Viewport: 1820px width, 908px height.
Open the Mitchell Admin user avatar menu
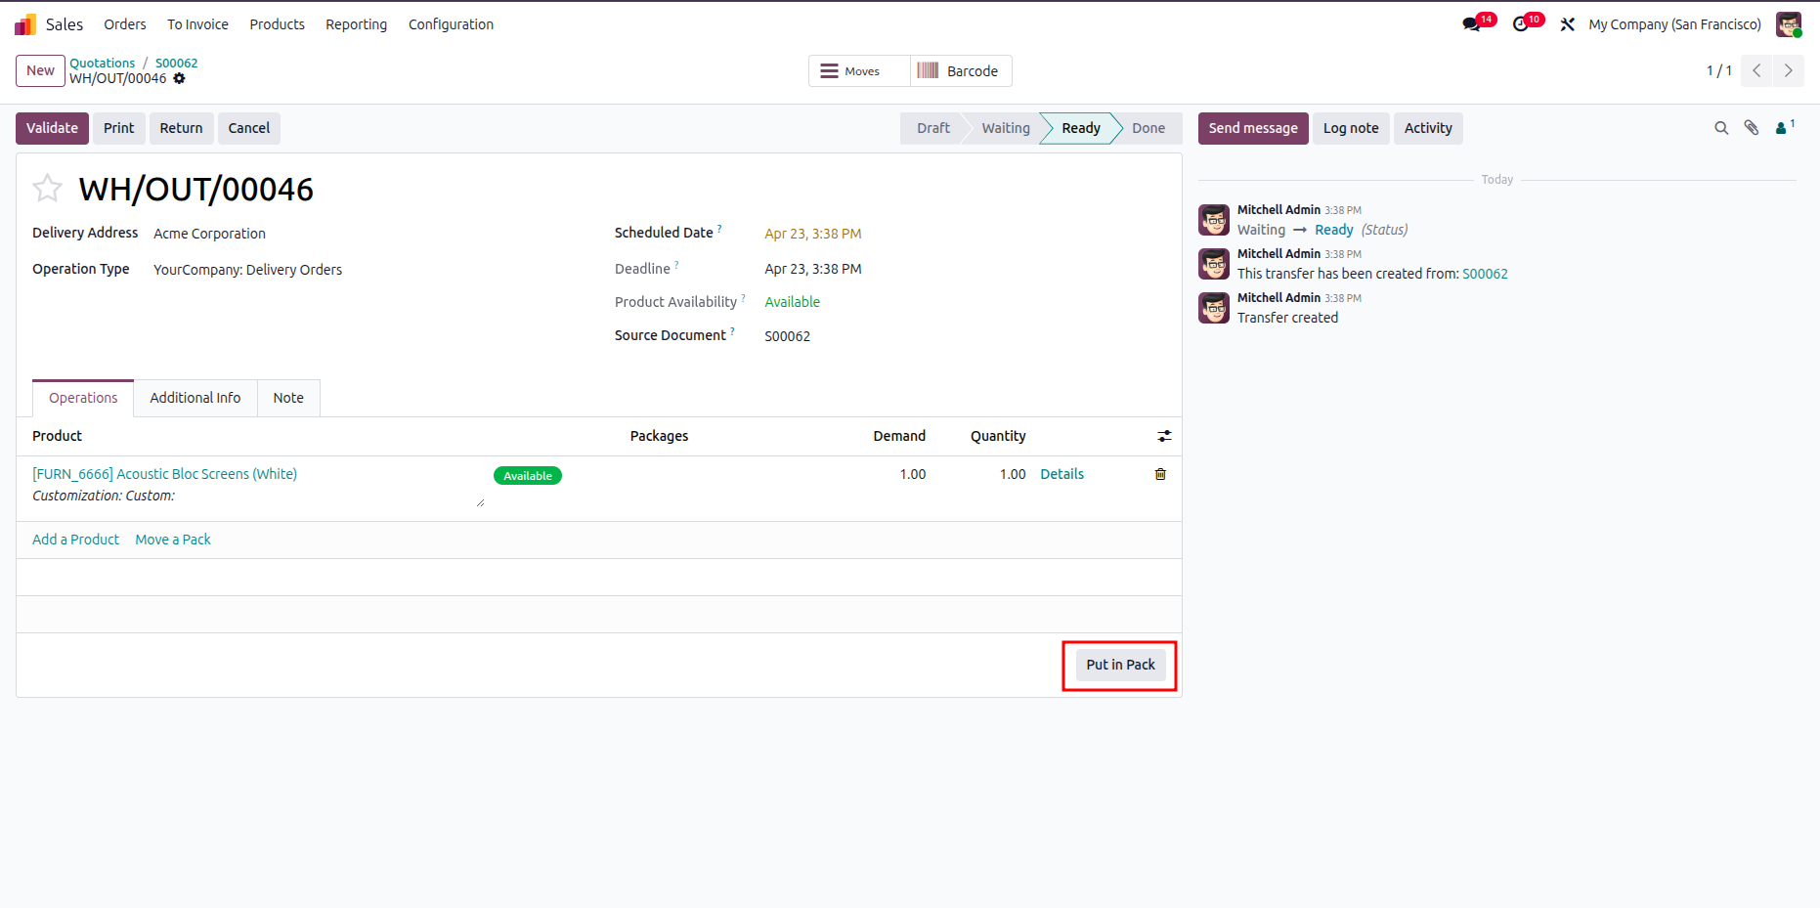[x=1789, y=24]
